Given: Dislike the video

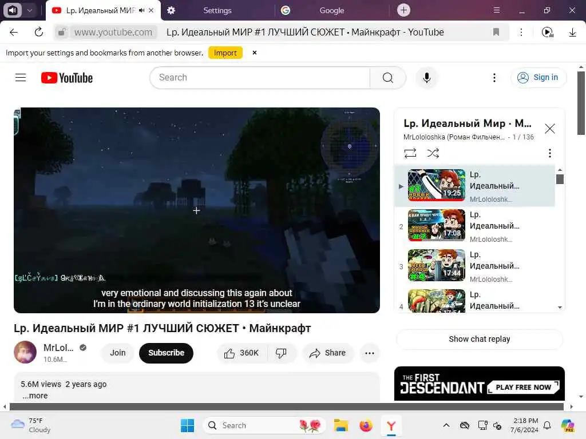Looking at the screenshot, I should [282, 353].
